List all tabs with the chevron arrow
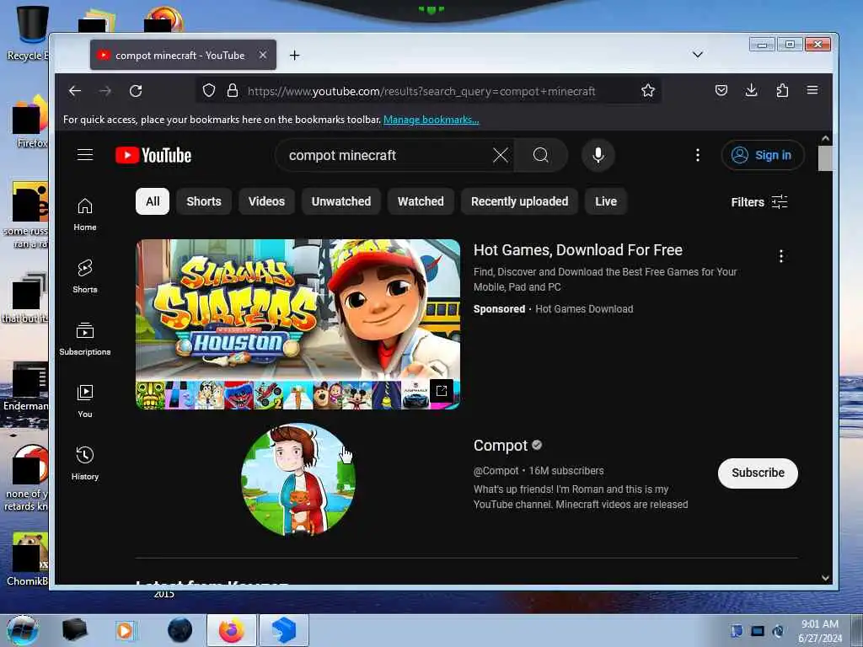The width and height of the screenshot is (863, 647). click(697, 55)
